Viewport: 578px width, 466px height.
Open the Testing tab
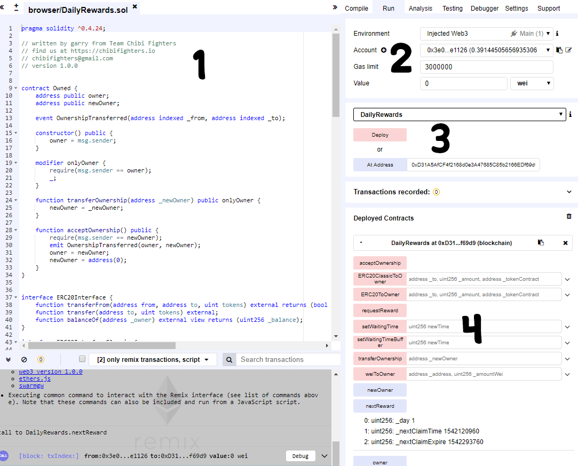(452, 8)
